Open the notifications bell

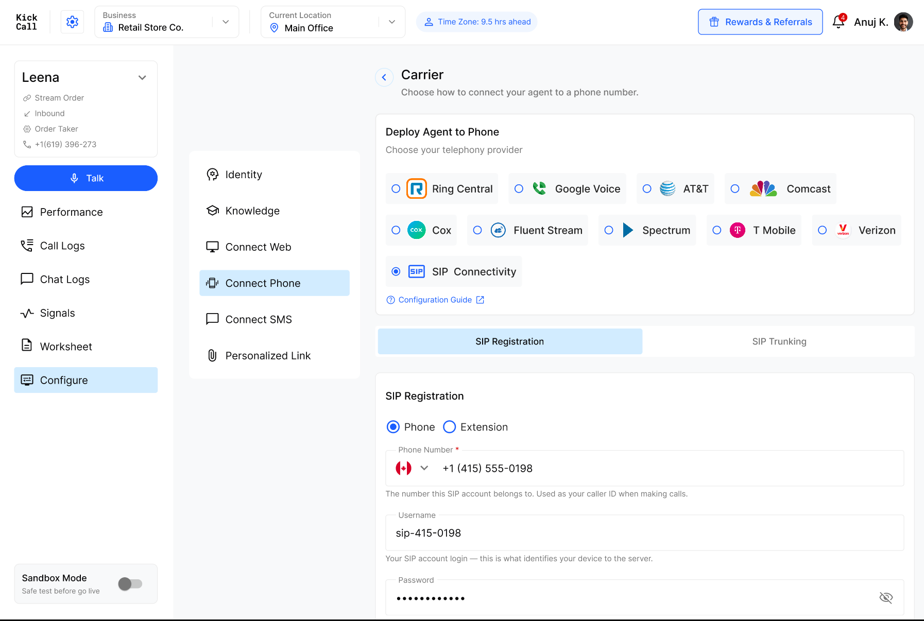[x=839, y=22]
